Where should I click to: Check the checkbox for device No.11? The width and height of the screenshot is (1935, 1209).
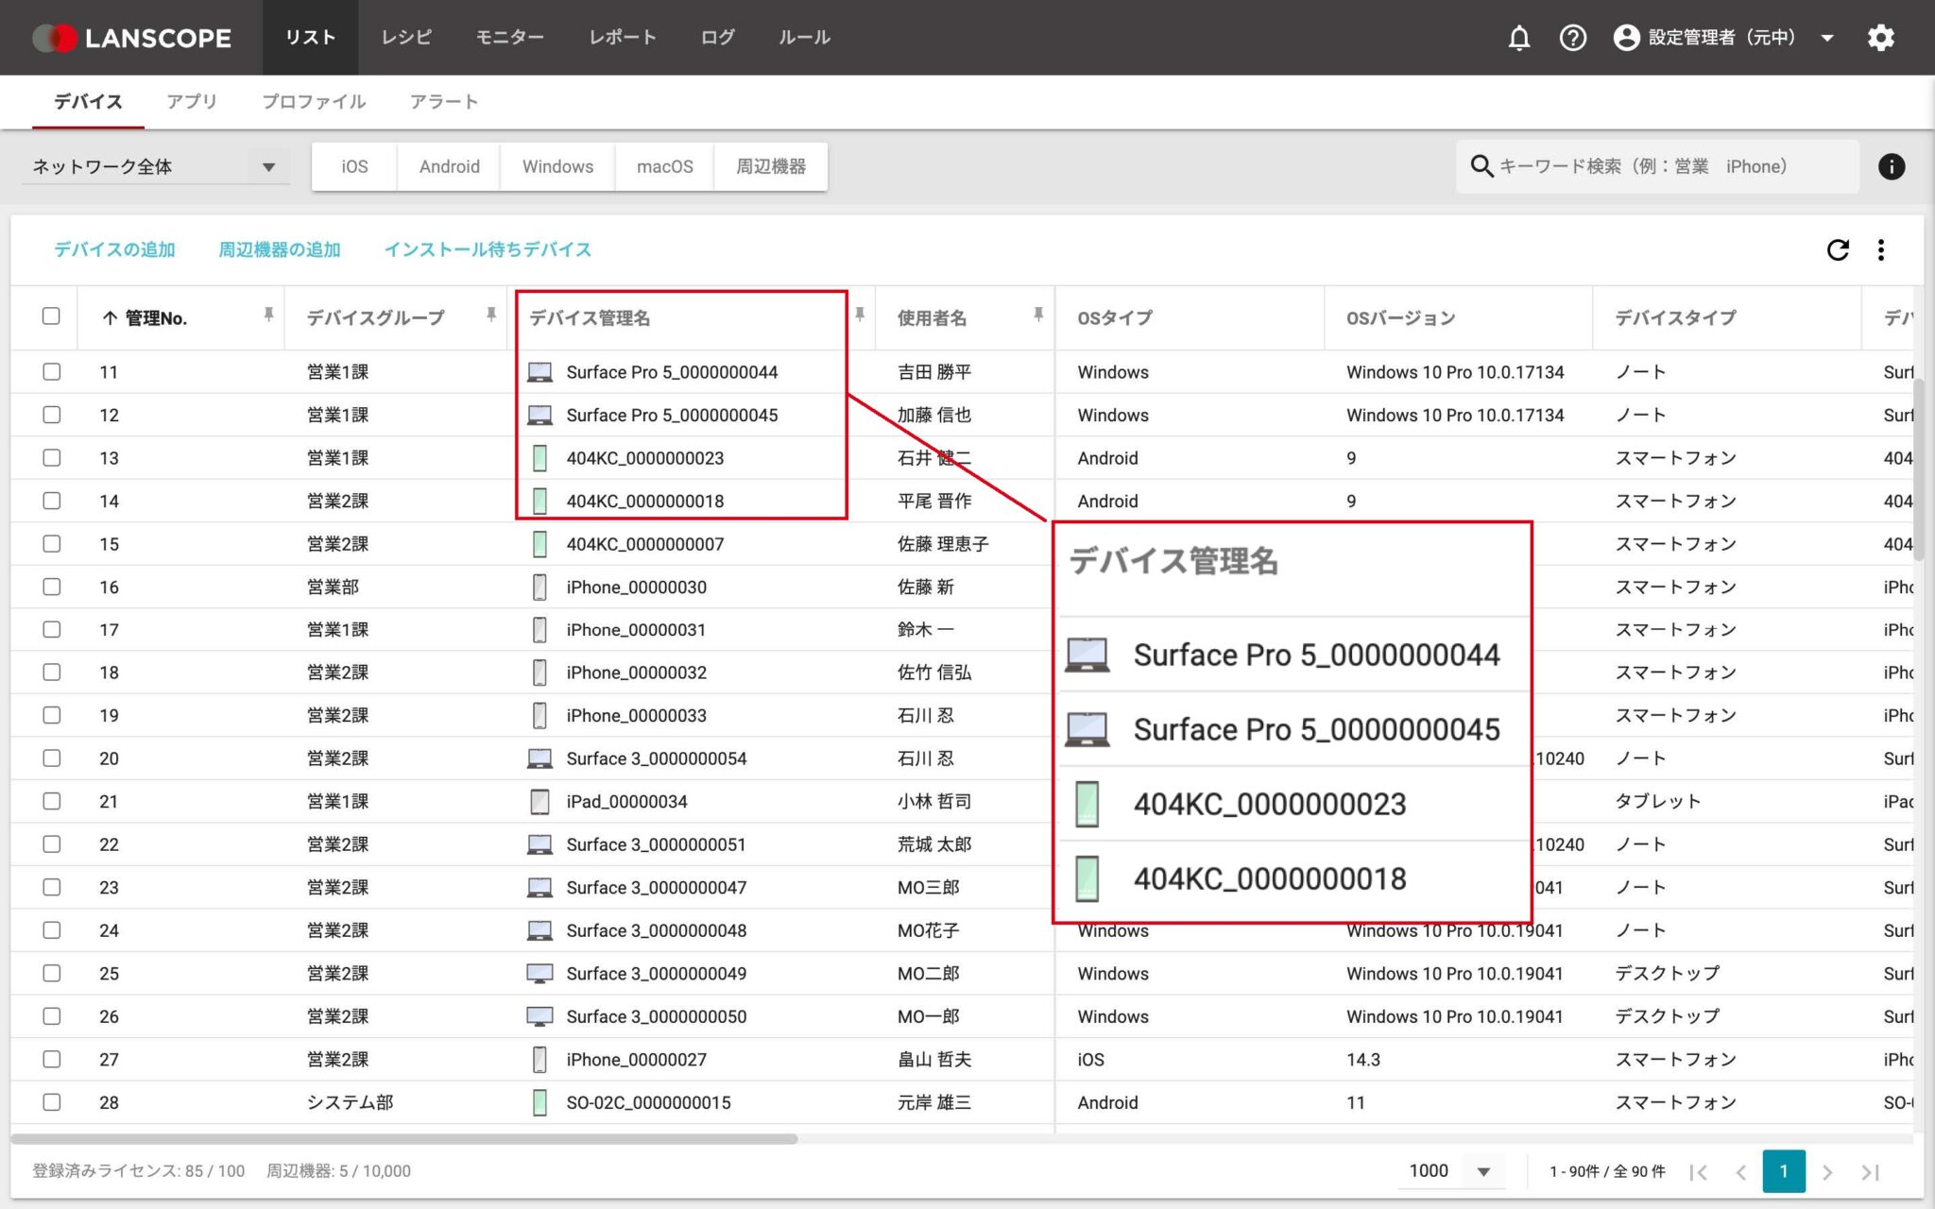click(x=52, y=371)
